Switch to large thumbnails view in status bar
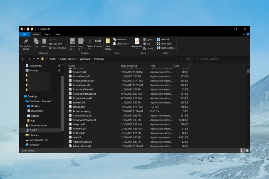The width and height of the screenshot is (269, 179). [247, 151]
